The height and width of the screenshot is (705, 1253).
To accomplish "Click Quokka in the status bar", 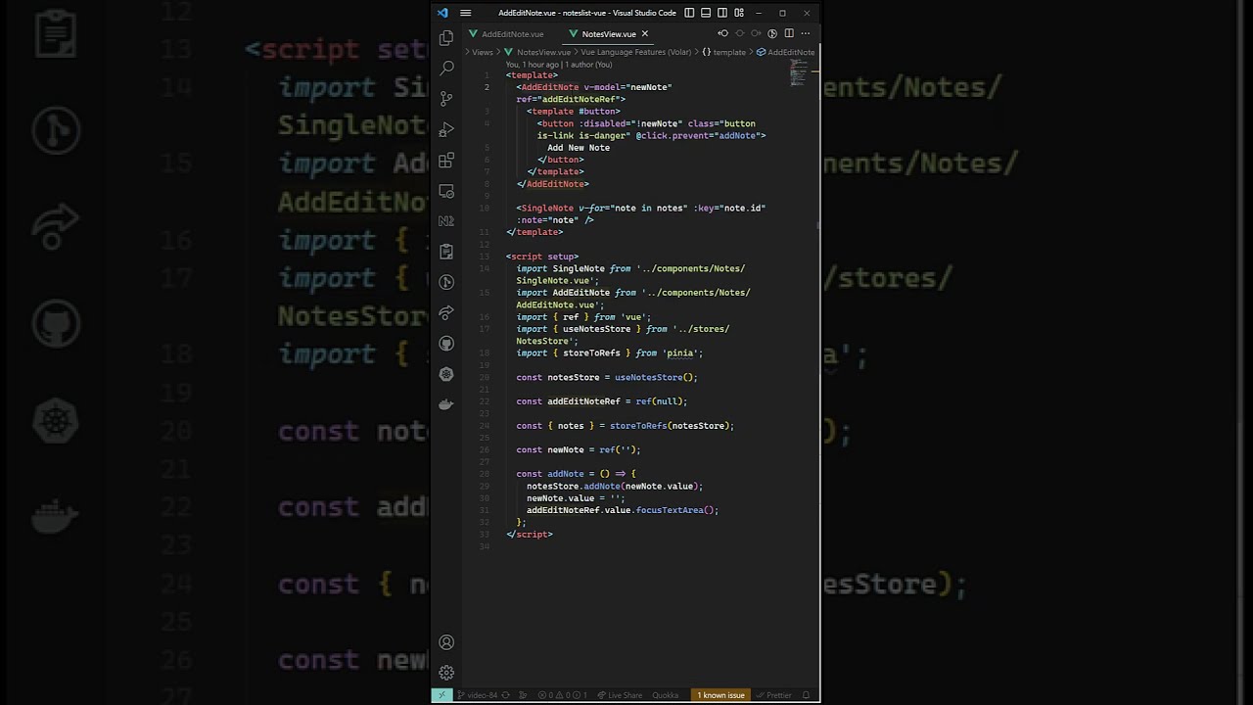I will [666, 695].
